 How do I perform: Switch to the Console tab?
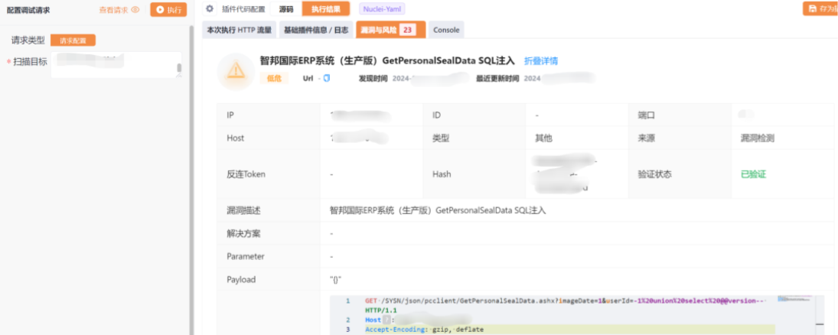[x=446, y=30]
